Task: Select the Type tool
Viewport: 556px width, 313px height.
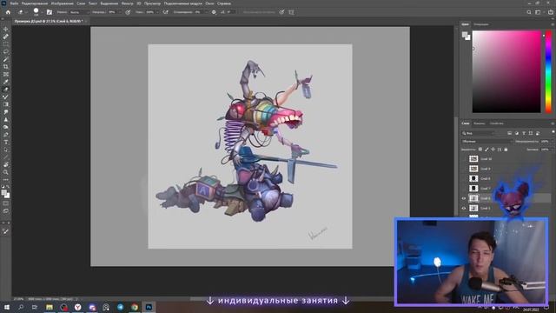Action: (6, 142)
